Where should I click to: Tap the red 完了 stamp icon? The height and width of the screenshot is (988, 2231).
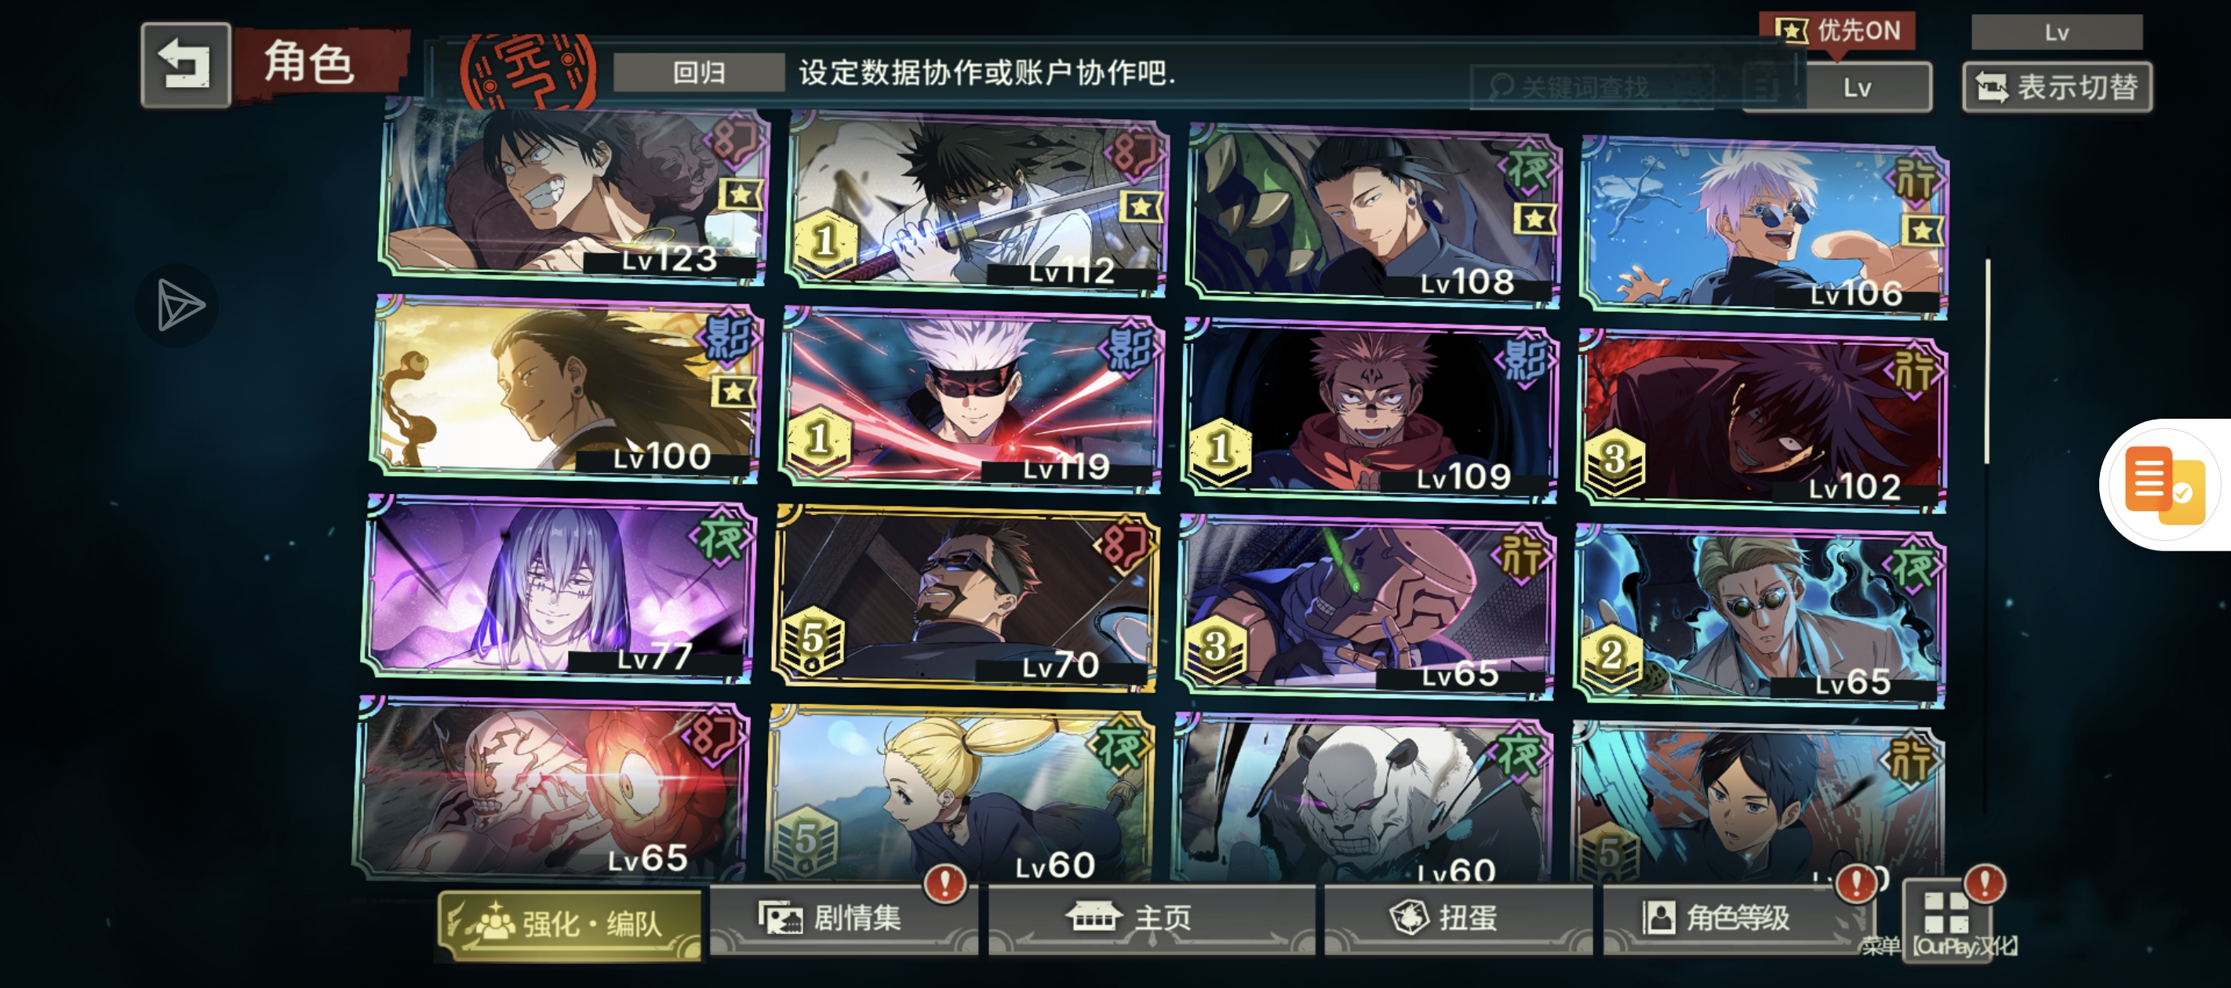pos(528,72)
